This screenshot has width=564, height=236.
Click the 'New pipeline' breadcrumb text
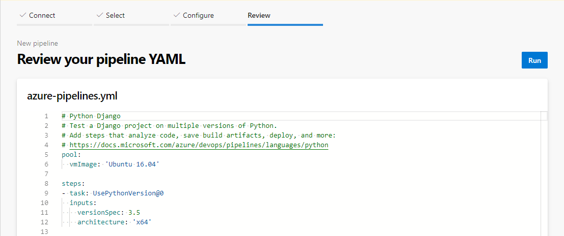tap(37, 43)
